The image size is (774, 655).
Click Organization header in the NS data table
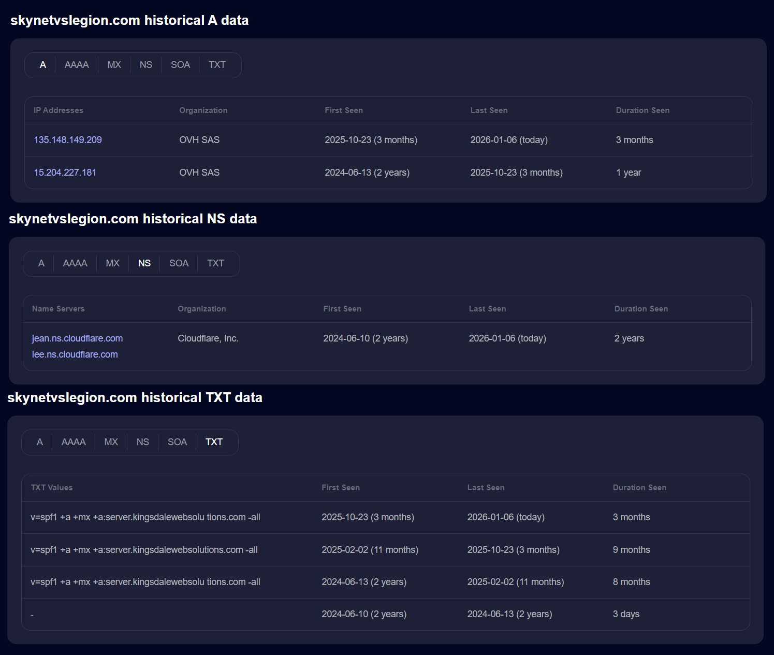tap(202, 309)
